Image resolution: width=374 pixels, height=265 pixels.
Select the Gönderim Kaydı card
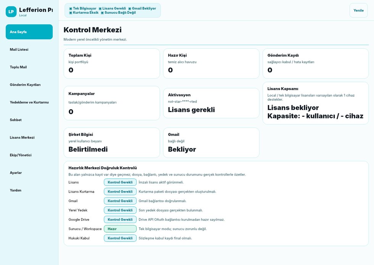click(x=316, y=64)
